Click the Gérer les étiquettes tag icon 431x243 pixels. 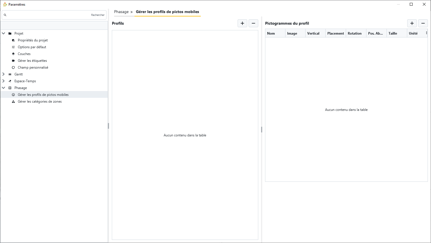pyautogui.click(x=13, y=61)
